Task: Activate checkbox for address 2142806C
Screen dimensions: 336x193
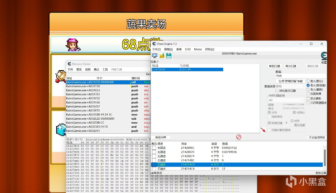Action: (154, 148)
